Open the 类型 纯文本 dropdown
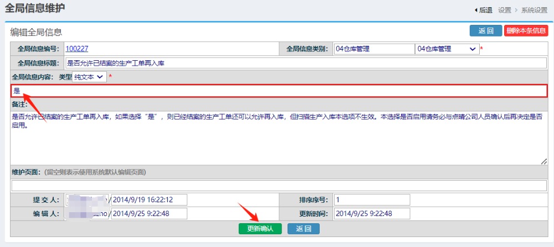 [90, 77]
